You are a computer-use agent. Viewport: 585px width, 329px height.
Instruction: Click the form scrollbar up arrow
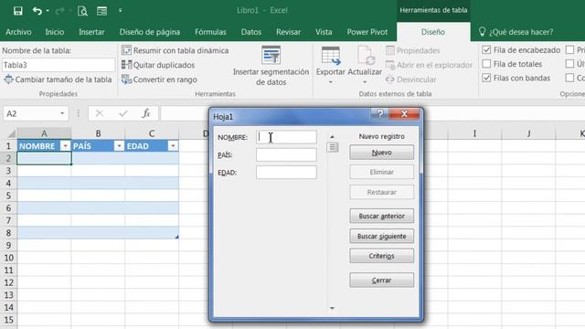tap(332, 136)
